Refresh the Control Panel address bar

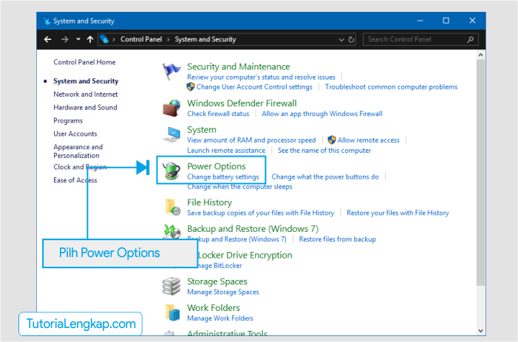tap(351, 40)
